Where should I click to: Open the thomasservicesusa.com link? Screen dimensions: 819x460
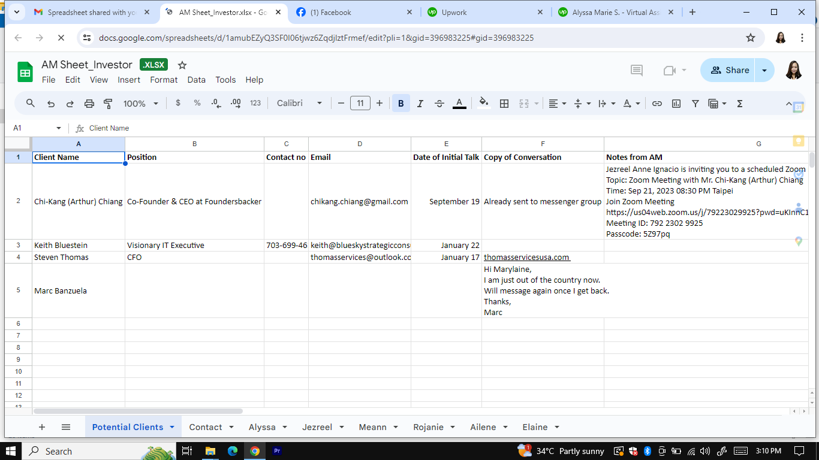[x=526, y=257]
